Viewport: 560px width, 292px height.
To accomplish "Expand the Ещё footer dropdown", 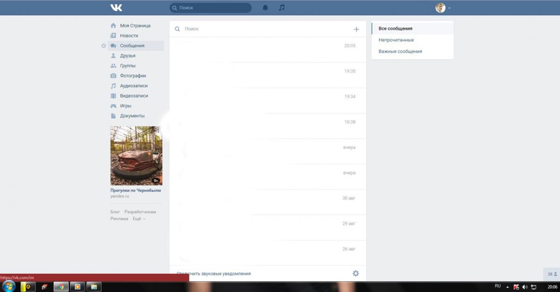I will pyautogui.click(x=139, y=218).
